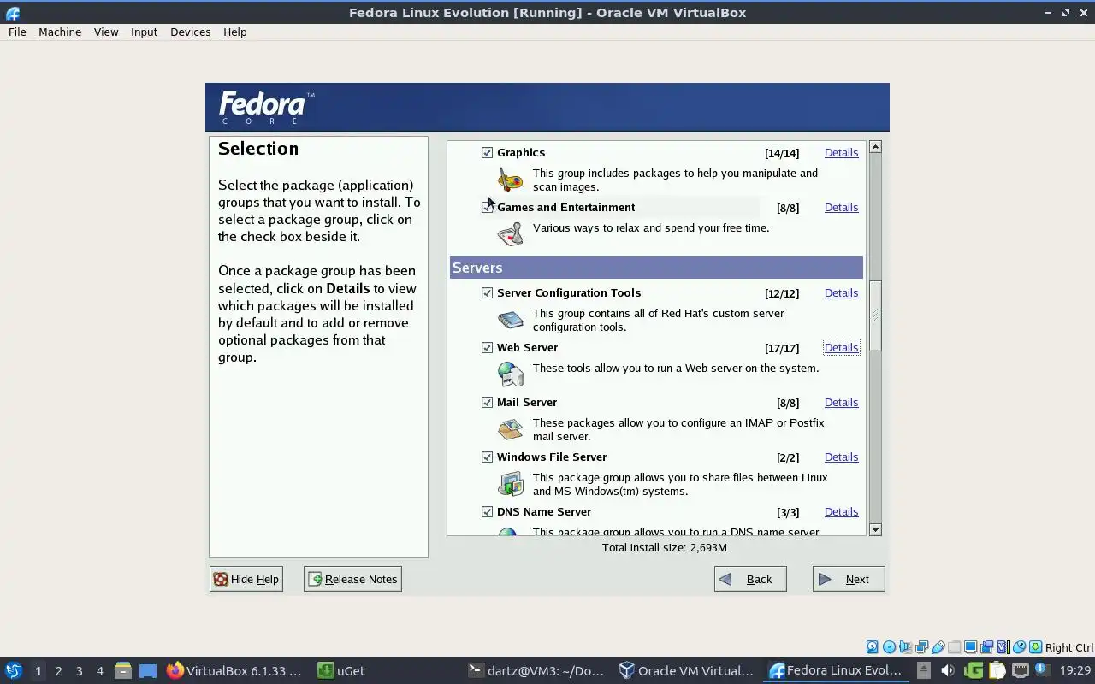Click VirtualBox display status icon
1095x684 pixels.
[970, 647]
